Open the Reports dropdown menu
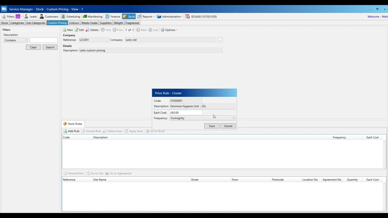 [x=146, y=16]
